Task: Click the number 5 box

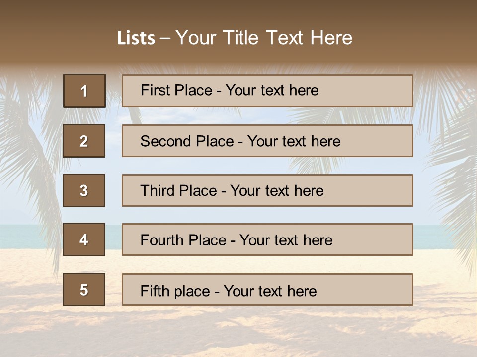Action: coord(84,290)
